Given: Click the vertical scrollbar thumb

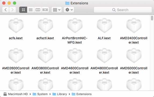Looking at the screenshot, I should [x=152, y=18].
